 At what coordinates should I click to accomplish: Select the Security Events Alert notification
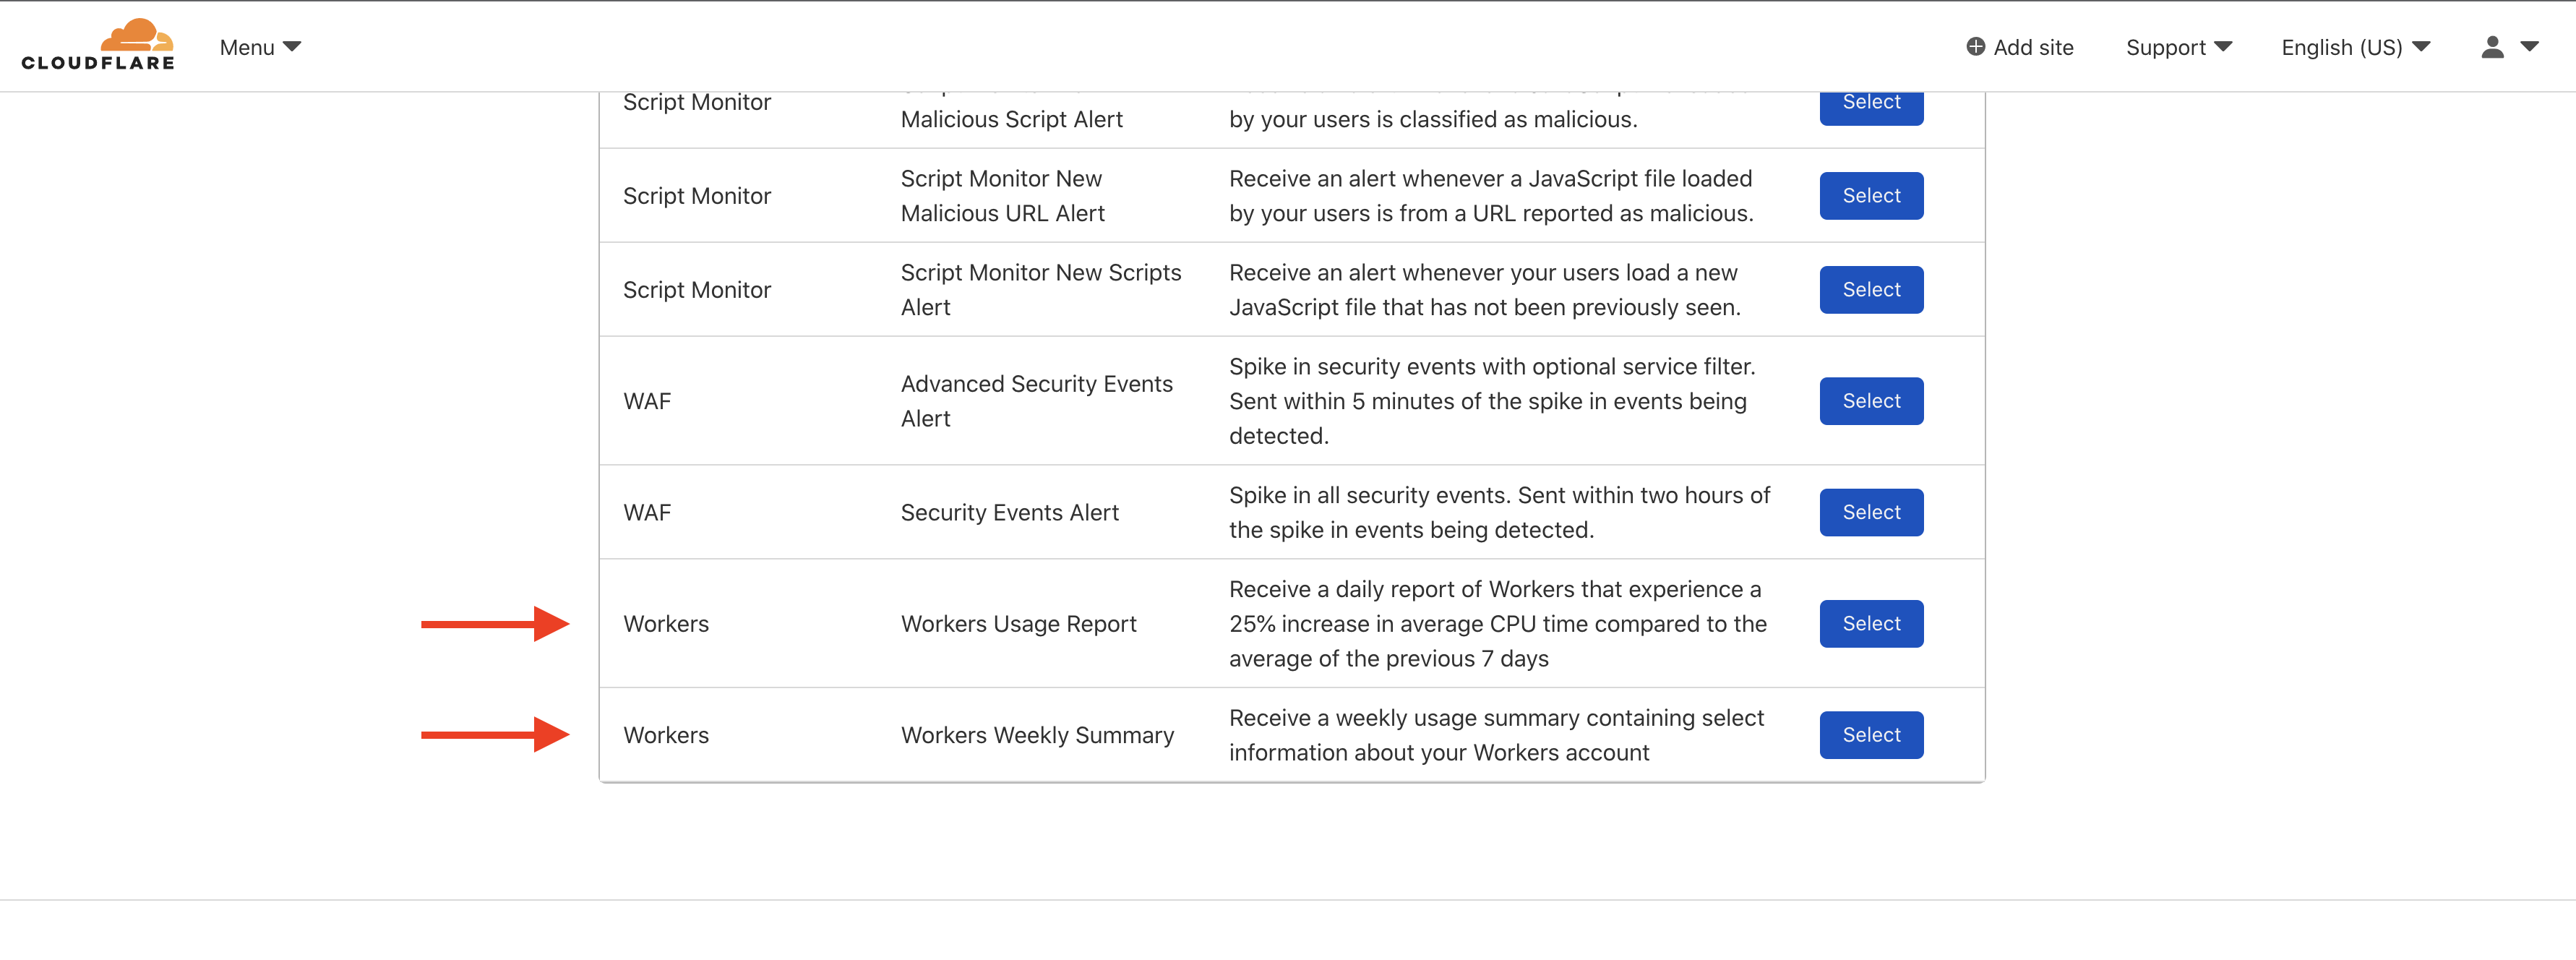point(1871,511)
